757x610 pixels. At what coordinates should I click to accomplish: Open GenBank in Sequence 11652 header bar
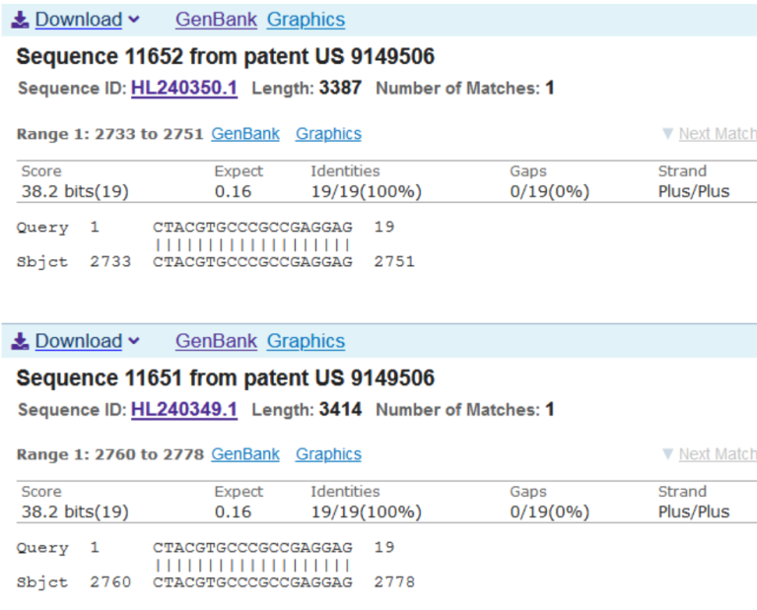pyautogui.click(x=216, y=20)
